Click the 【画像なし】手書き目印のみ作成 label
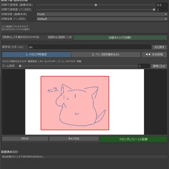The width and height of the screenshot is (169, 169). (x=21, y=37)
